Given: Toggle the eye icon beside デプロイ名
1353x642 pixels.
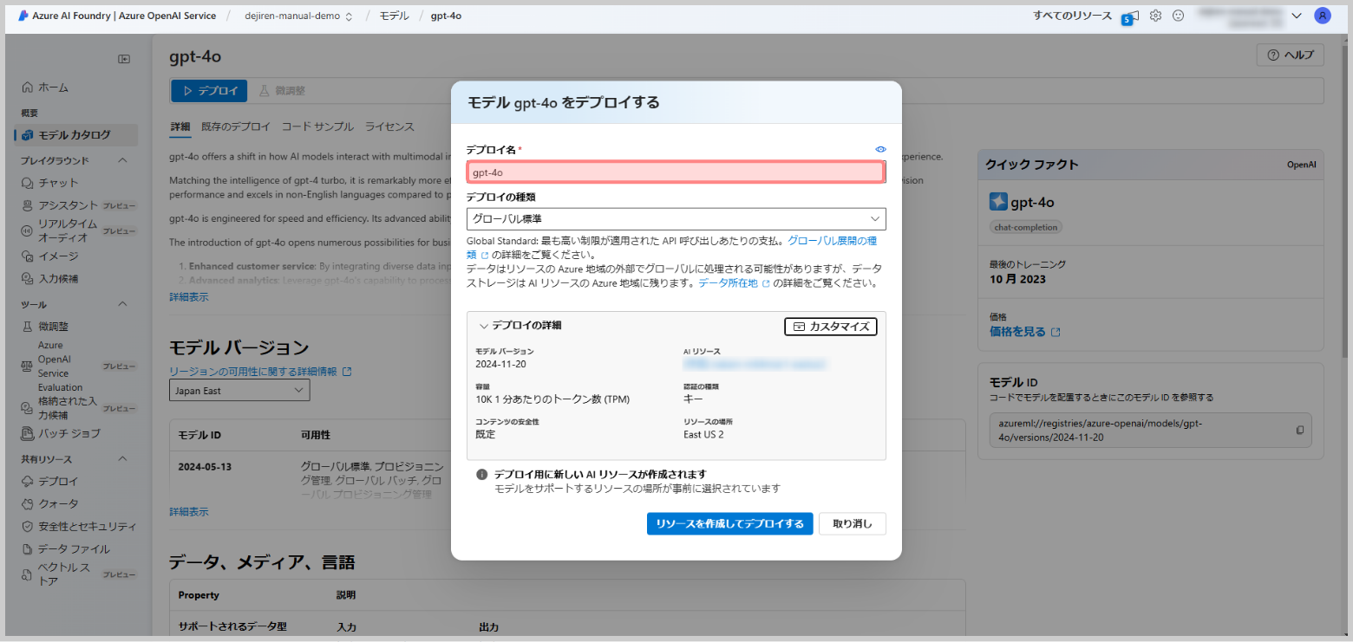Looking at the screenshot, I should point(880,150).
